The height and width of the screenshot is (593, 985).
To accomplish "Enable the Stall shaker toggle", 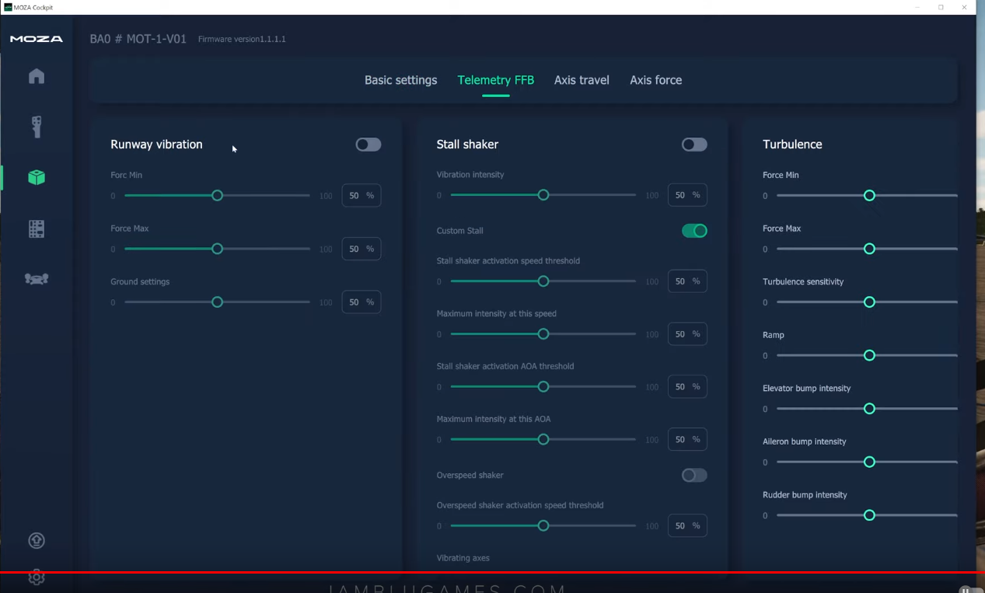I will (x=693, y=145).
